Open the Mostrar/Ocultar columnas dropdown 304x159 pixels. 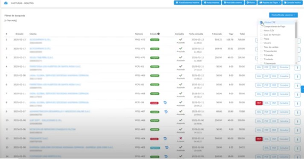283,15
